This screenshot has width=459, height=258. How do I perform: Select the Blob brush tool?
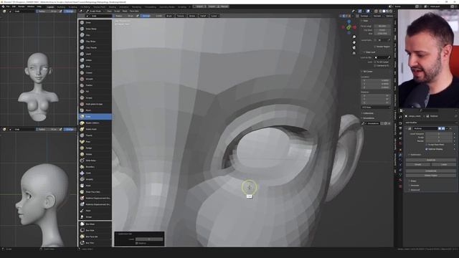tap(95, 67)
